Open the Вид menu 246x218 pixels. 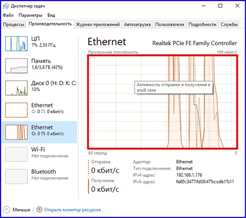coord(51,15)
